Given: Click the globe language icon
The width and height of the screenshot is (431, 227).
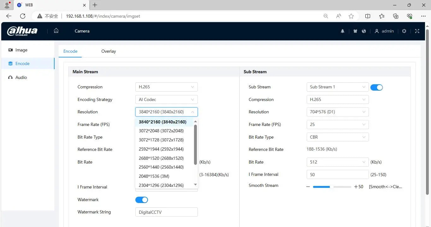Looking at the screenshot, I should tap(364, 31).
